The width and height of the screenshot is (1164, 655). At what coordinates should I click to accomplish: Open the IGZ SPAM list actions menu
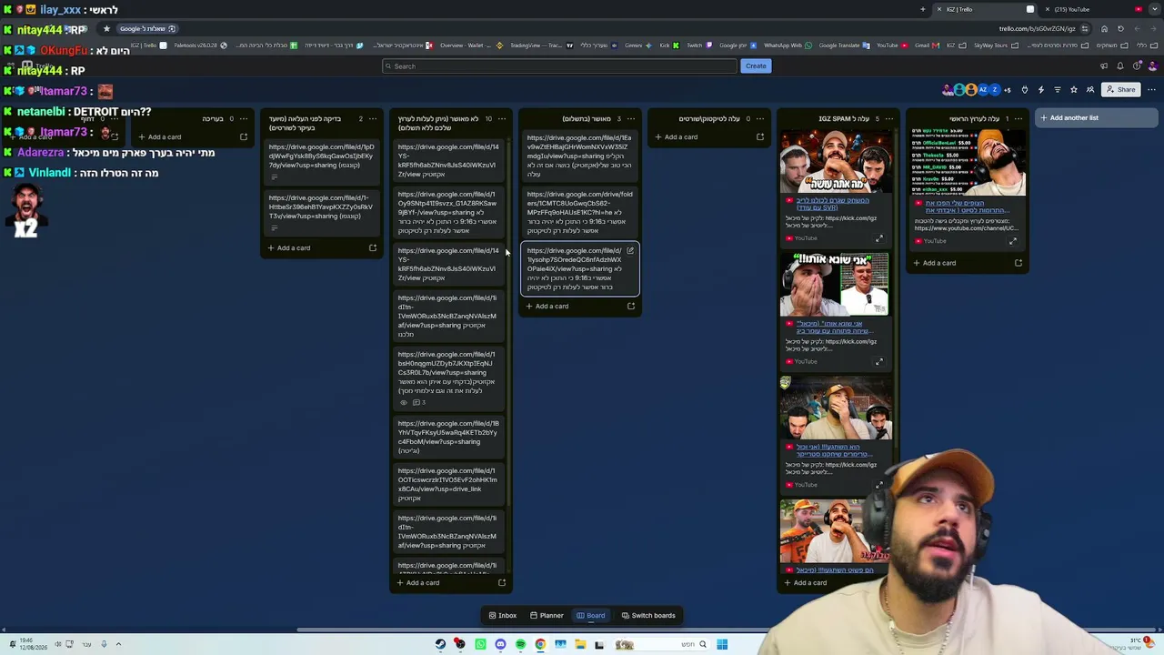[888, 118]
